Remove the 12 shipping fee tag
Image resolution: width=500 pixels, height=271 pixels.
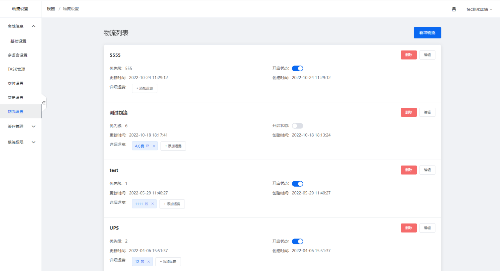coord(148,262)
